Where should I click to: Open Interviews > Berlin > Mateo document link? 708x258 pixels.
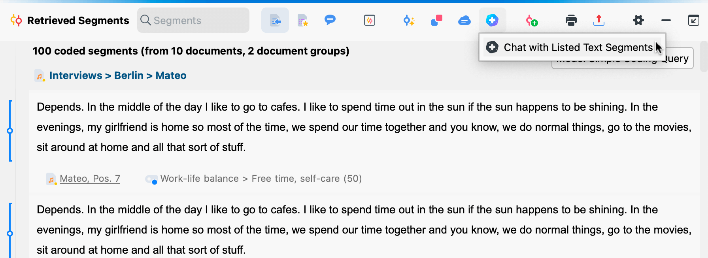tap(118, 75)
